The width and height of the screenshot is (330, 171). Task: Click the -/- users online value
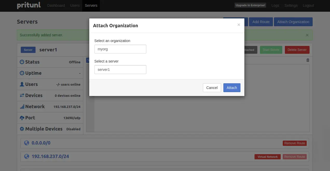[68, 84]
